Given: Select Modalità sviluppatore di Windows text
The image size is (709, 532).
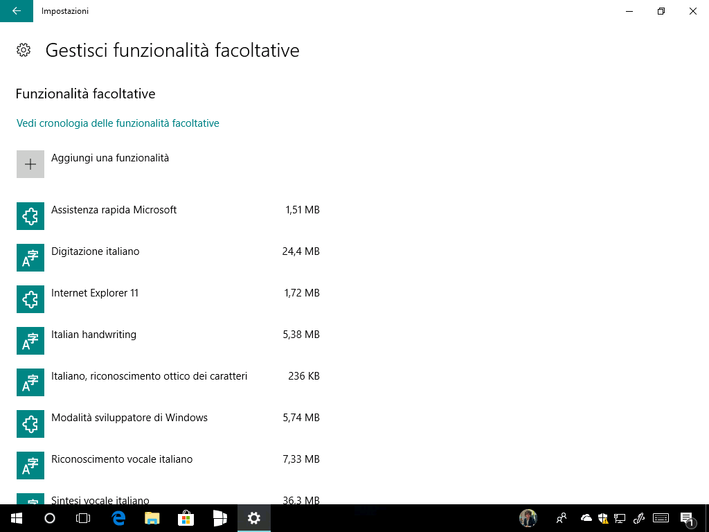Looking at the screenshot, I should coord(129,418).
